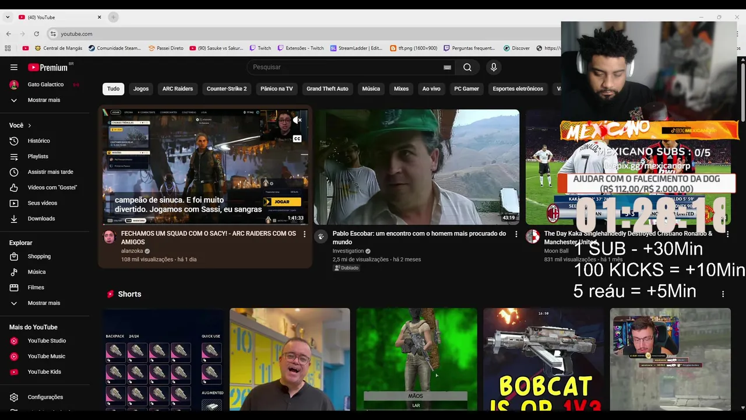This screenshot has width=746, height=420.
Task: Open video title FECHAMOS UM SQUAD COM O SACY
Action: pos(209,237)
